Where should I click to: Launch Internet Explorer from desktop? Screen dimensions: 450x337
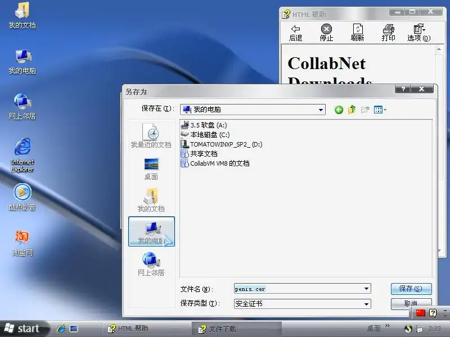22,155
